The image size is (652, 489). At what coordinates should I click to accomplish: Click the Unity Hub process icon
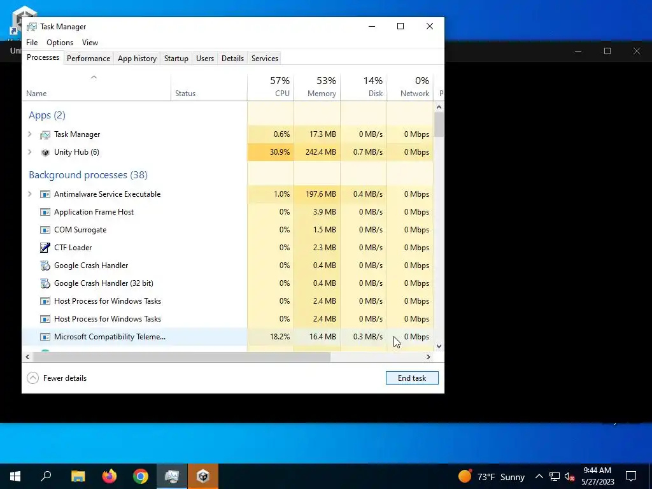45,153
